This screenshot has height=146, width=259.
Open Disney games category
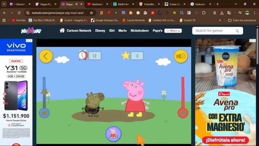coord(100,31)
